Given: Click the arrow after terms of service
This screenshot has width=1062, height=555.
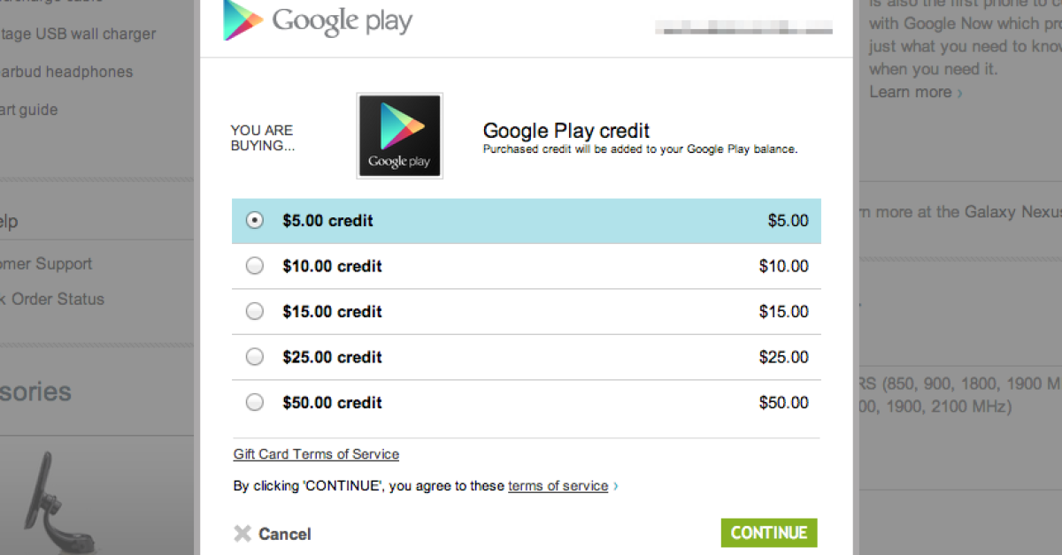Looking at the screenshot, I should pyautogui.click(x=616, y=486).
